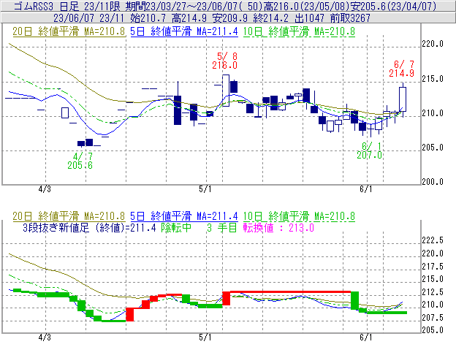Viewport: 456px width, 347px height.
Task: Click the 10日 終値平滑 legend in lower chart
Action: [299, 216]
